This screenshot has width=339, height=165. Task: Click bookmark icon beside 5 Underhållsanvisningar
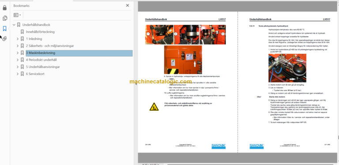pos(22,67)
